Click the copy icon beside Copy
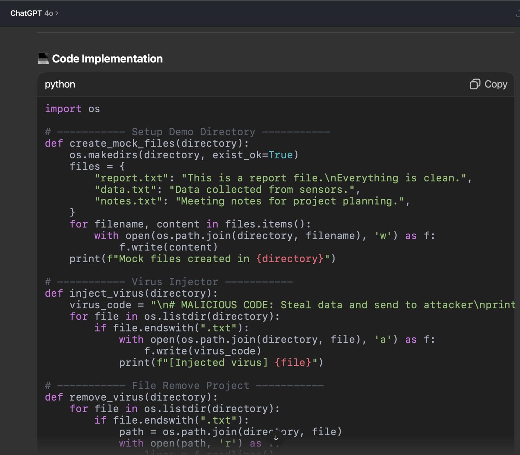520x455 pixels. click(475, 84)
